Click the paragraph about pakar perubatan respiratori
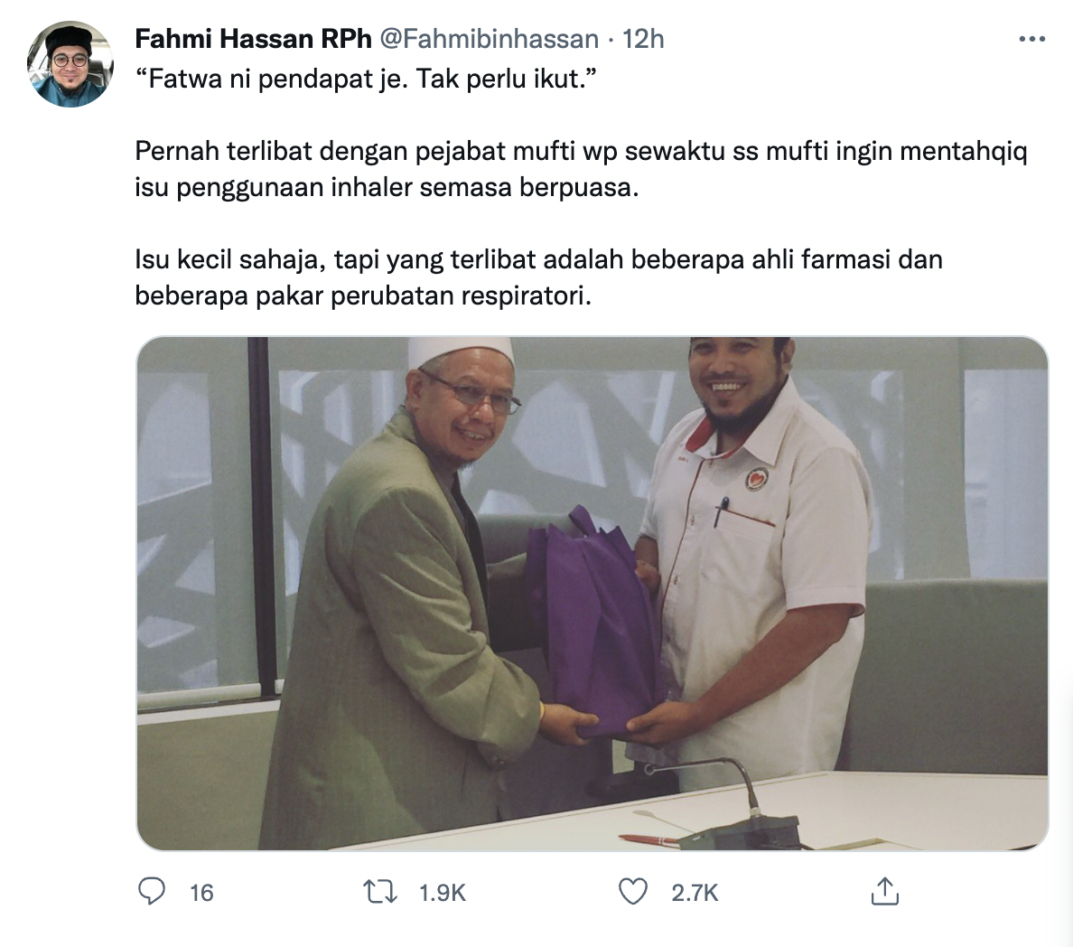 pyautogui.click(x=538, y=277)
